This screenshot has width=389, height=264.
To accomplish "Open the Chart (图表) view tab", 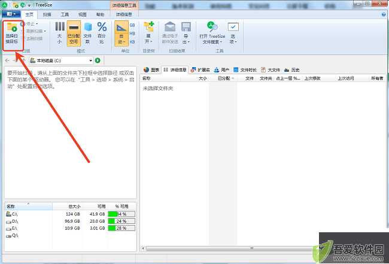I will click(x=151, y=70).
